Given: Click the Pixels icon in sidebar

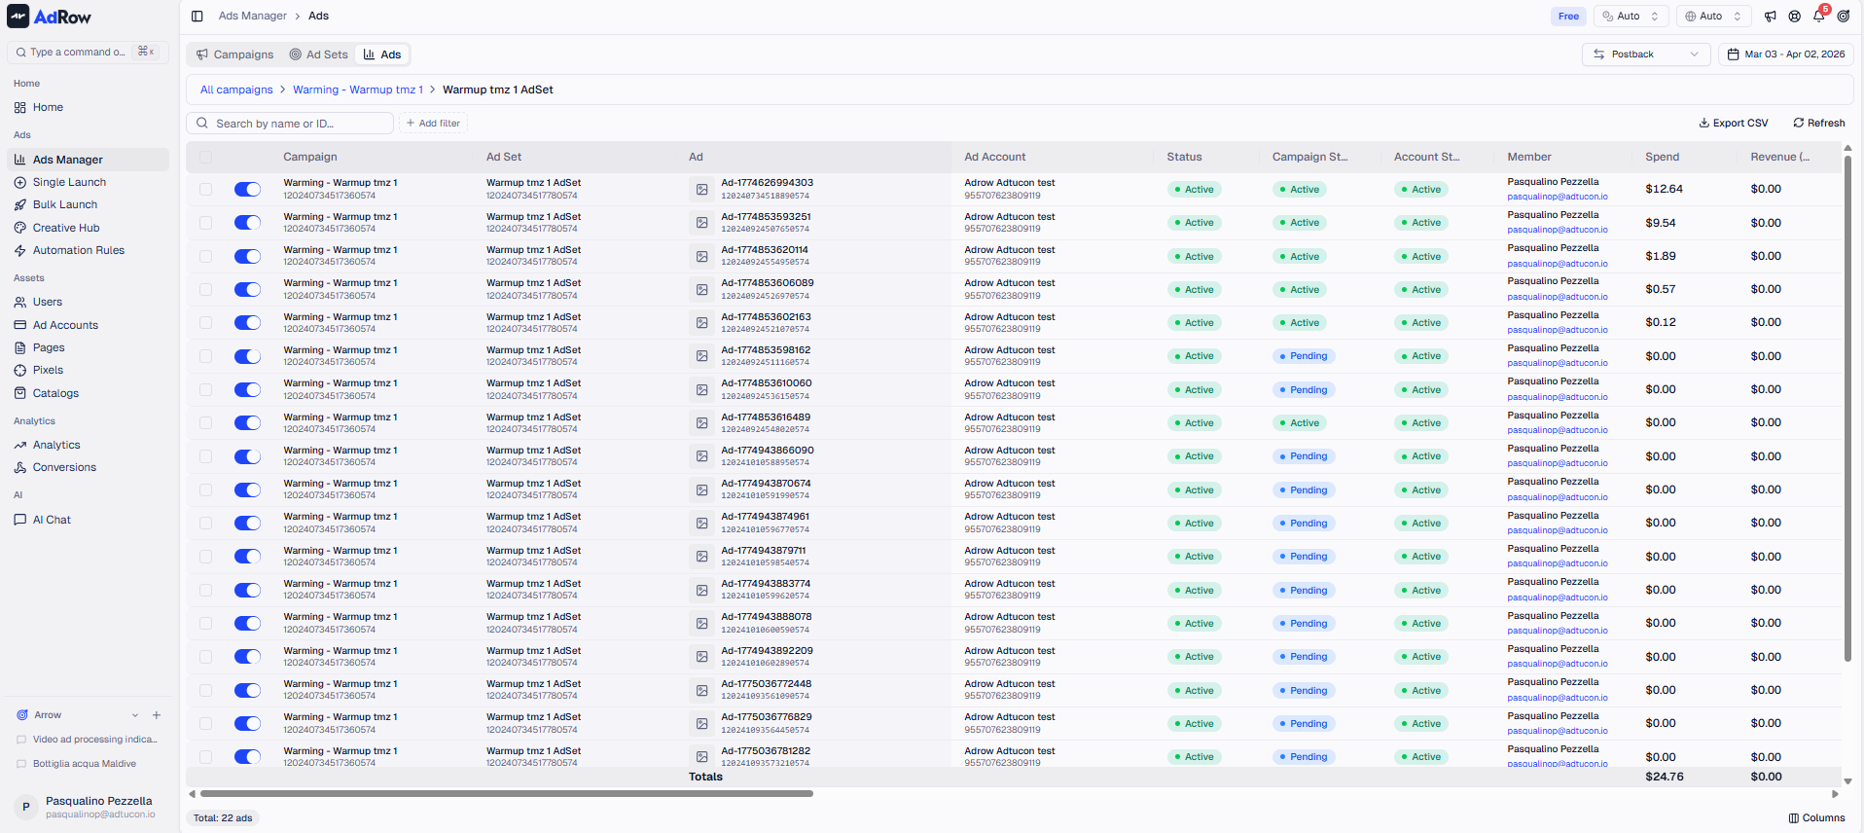Looking at the screenshot, I should (20, 370).
